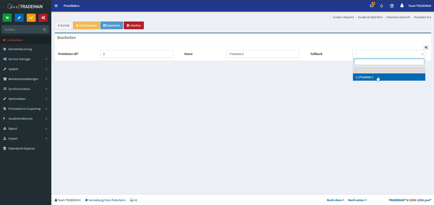
Task: Click the Preislisten Nr.2 breadcrumb text
Action: click(422, 17)
